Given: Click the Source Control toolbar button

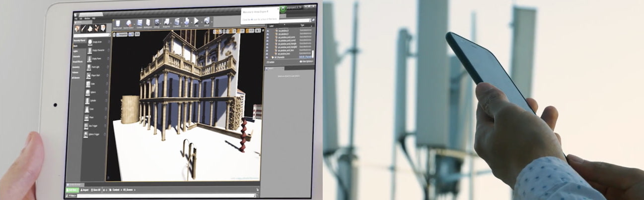Looking at the screenshot, I should point(130,24).
